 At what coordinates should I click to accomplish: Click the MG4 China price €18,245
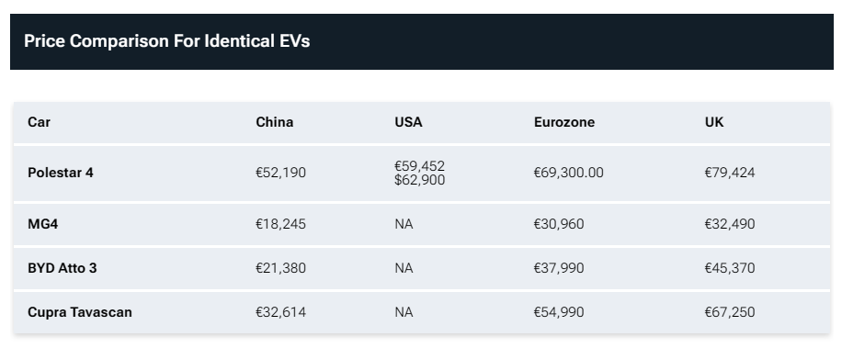click(x=281, y=224)
